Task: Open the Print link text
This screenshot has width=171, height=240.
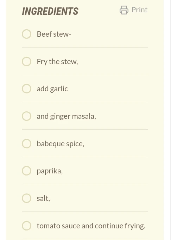Action: coord(139,10)
